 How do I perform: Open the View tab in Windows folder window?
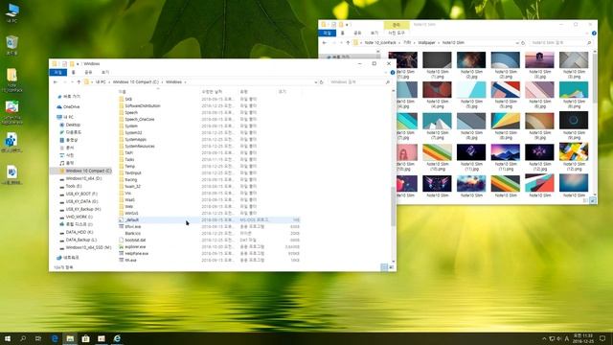[x=105, y=73]
